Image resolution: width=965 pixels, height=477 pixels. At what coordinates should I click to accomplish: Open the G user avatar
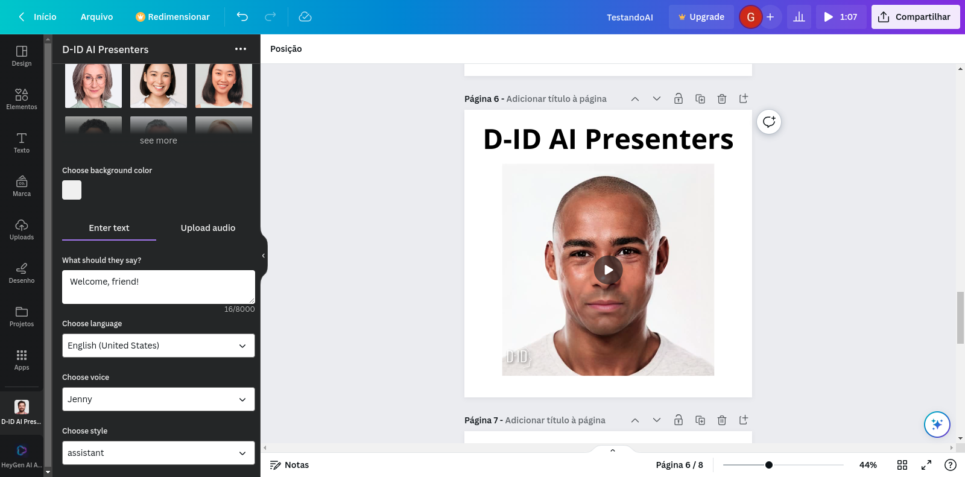click(x=751, y=17)
